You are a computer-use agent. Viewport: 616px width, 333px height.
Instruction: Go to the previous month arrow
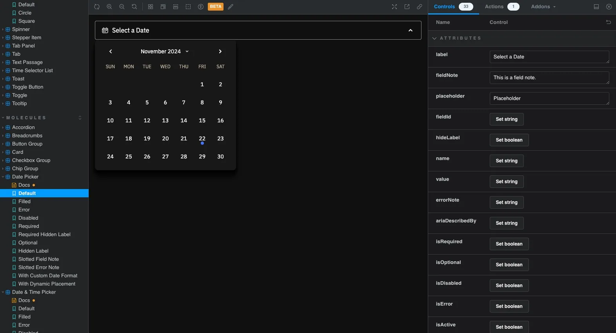[111, 51]
